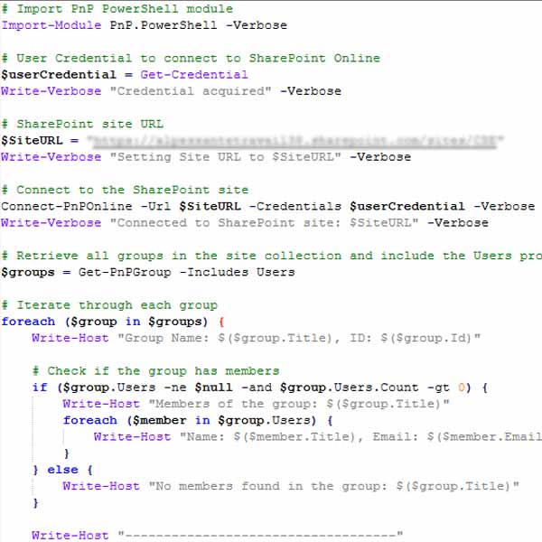Click the -Credentials parameter
Viewport: 542px width, 542px height.
tap(294, 206)
